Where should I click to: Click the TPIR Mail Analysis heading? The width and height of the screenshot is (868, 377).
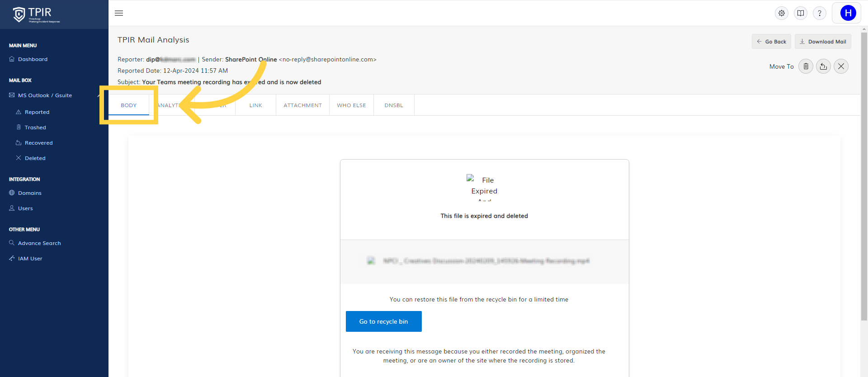tap(153, 40)
